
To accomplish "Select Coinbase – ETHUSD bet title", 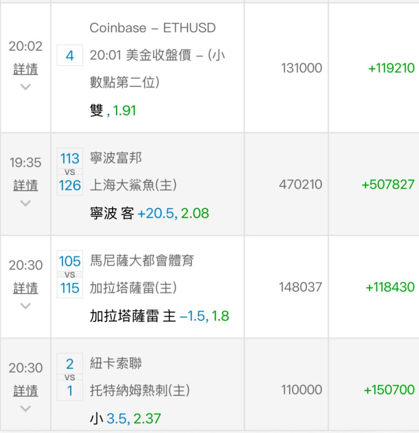I will coord(152,28).
